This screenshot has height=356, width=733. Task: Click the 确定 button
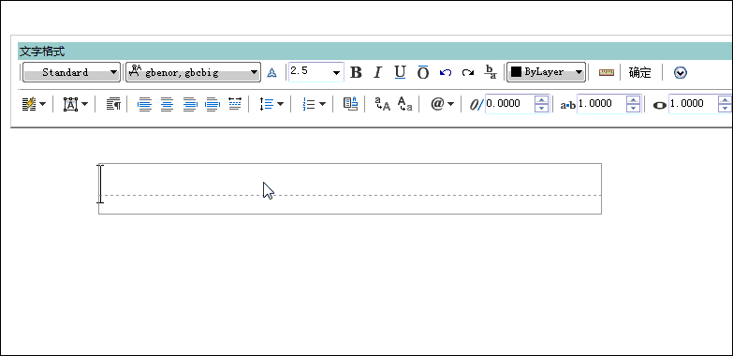click(640, 72)
